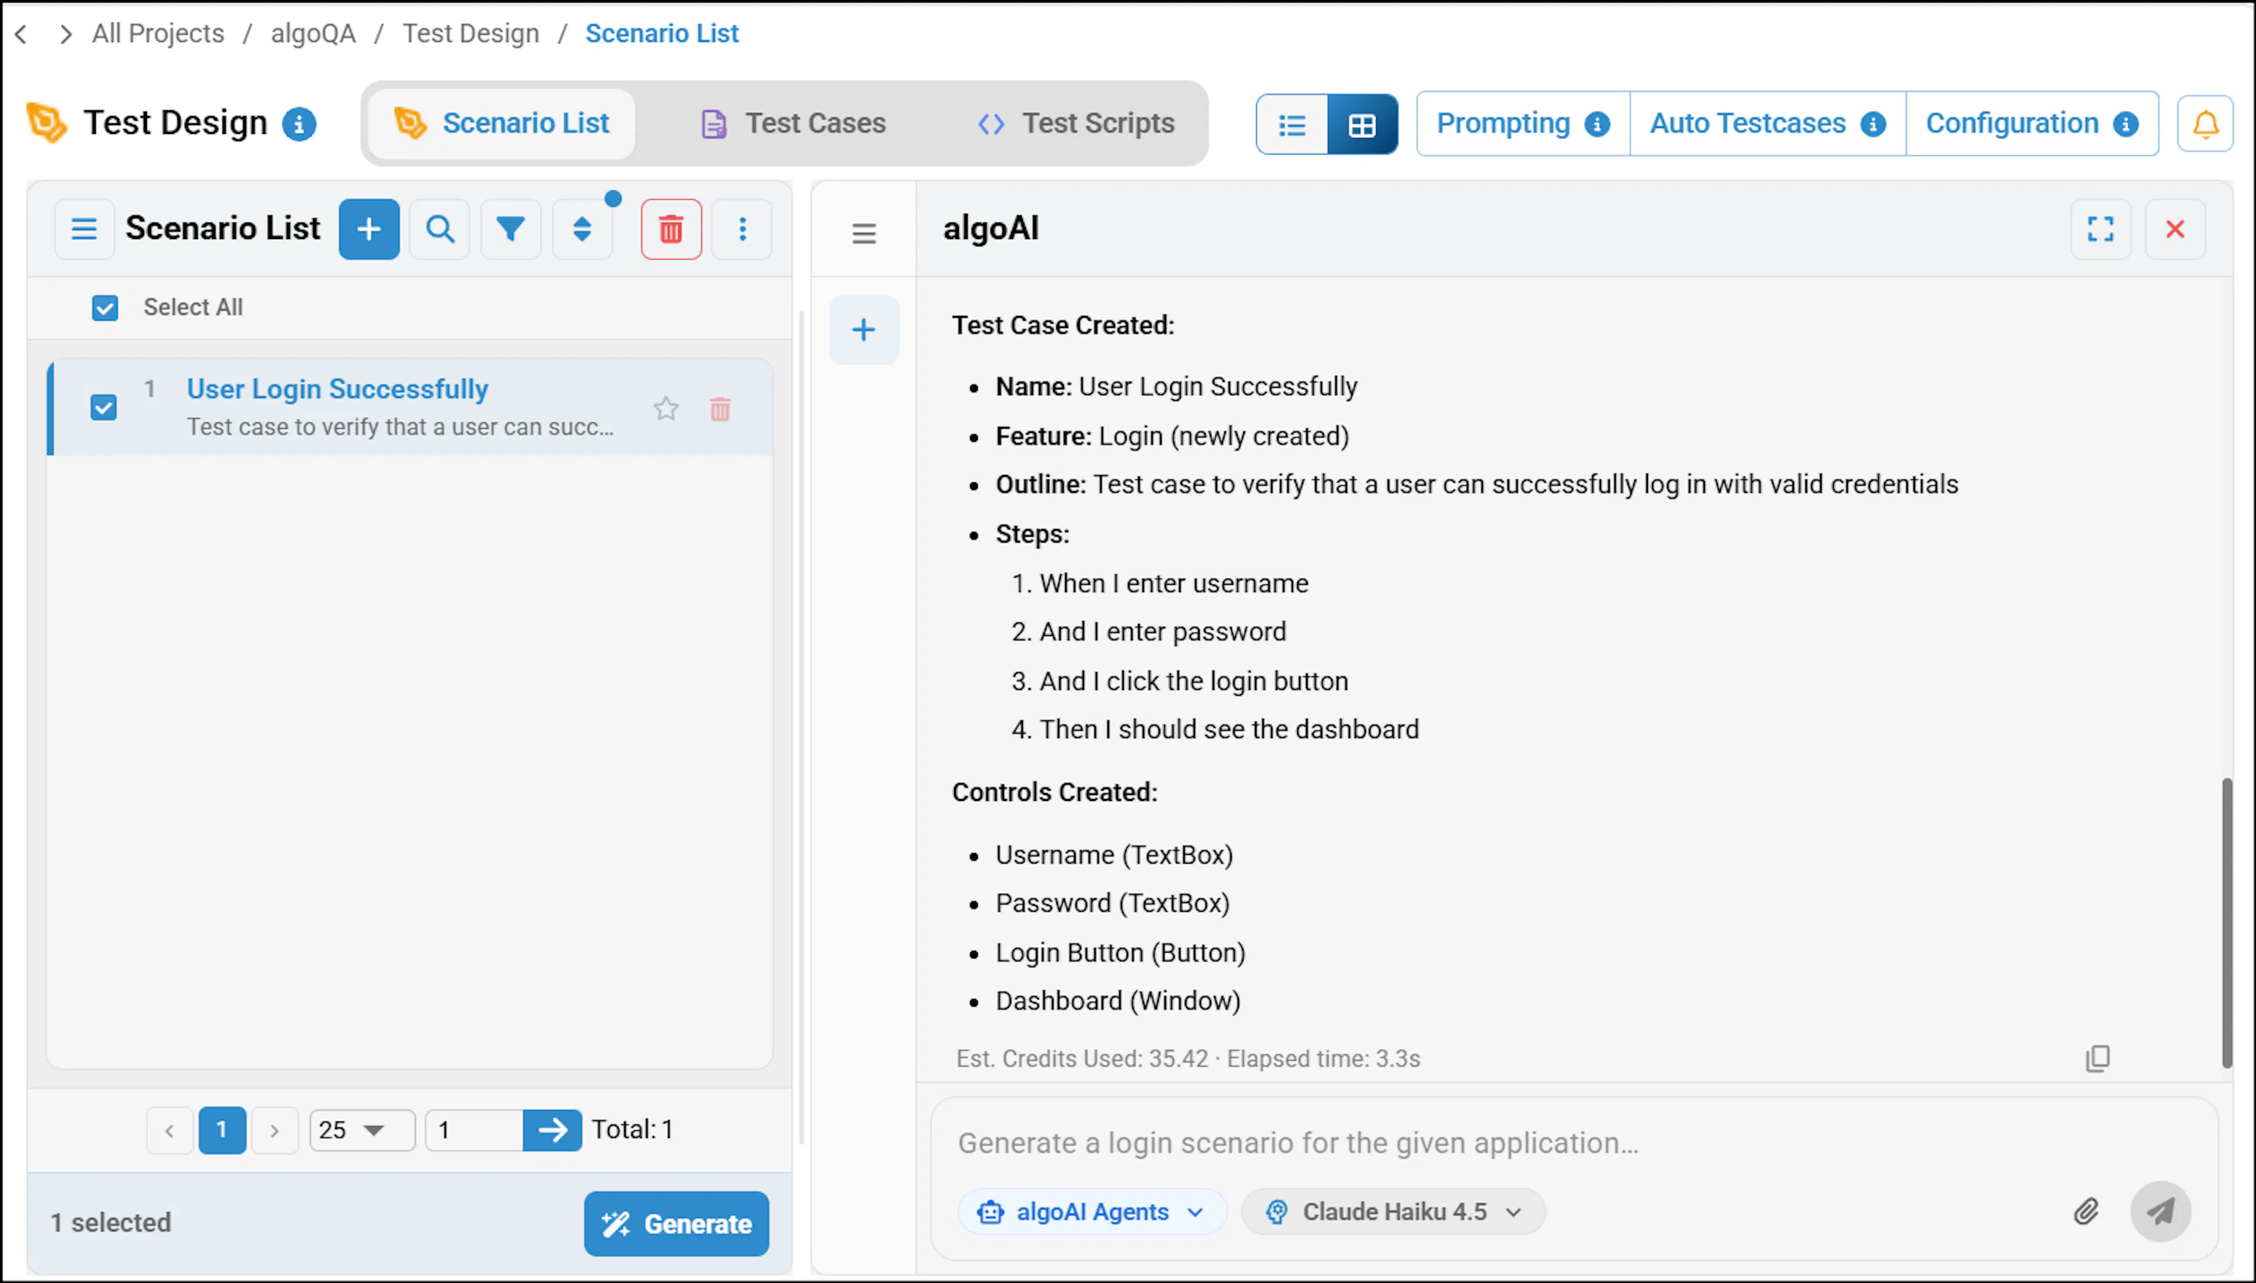Switch to grid view

1362,124
